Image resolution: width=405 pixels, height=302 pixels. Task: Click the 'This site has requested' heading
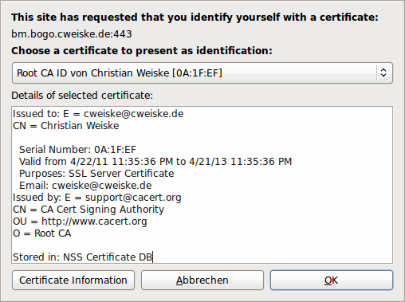pyautogui.click(x=195, y=18)
